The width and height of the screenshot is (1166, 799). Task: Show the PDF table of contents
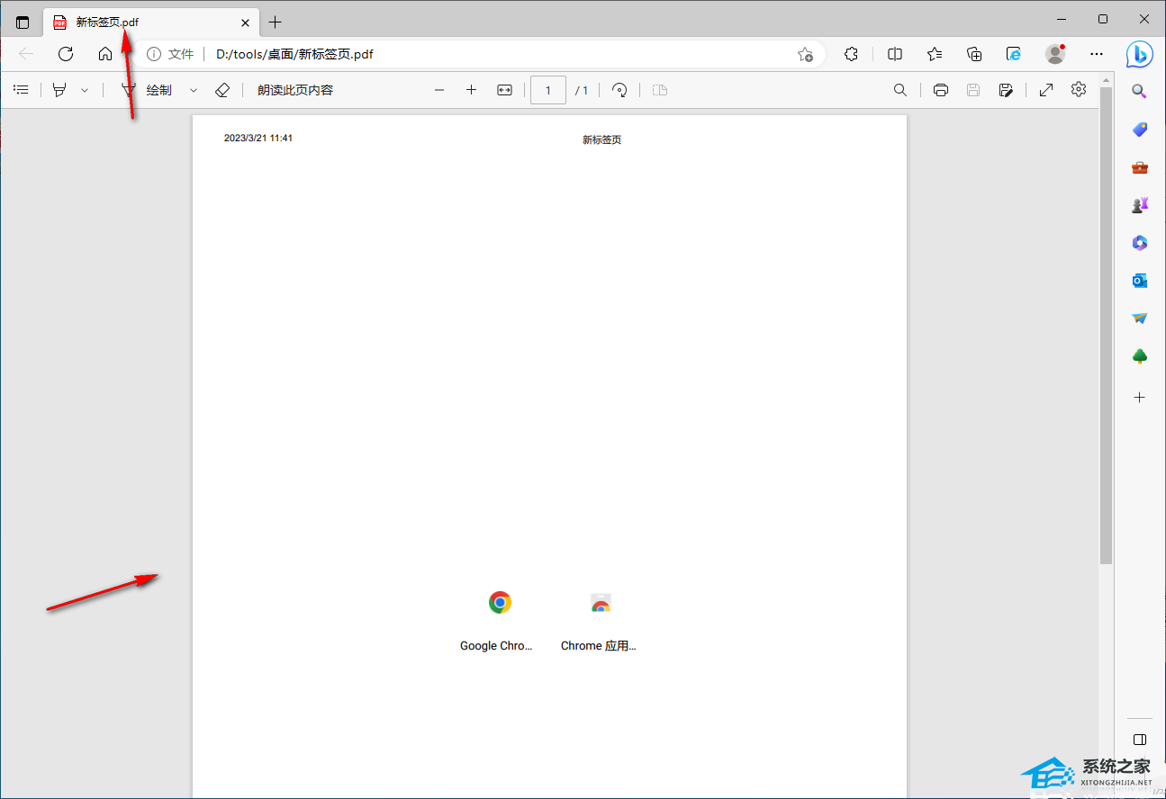click(x=22, y=90)
